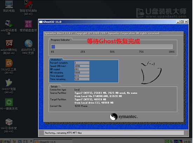The width and height of the screenshot is (193, 143).
Task: Maximize the Ghost32 11.0 window
Action: pos(182,22)
